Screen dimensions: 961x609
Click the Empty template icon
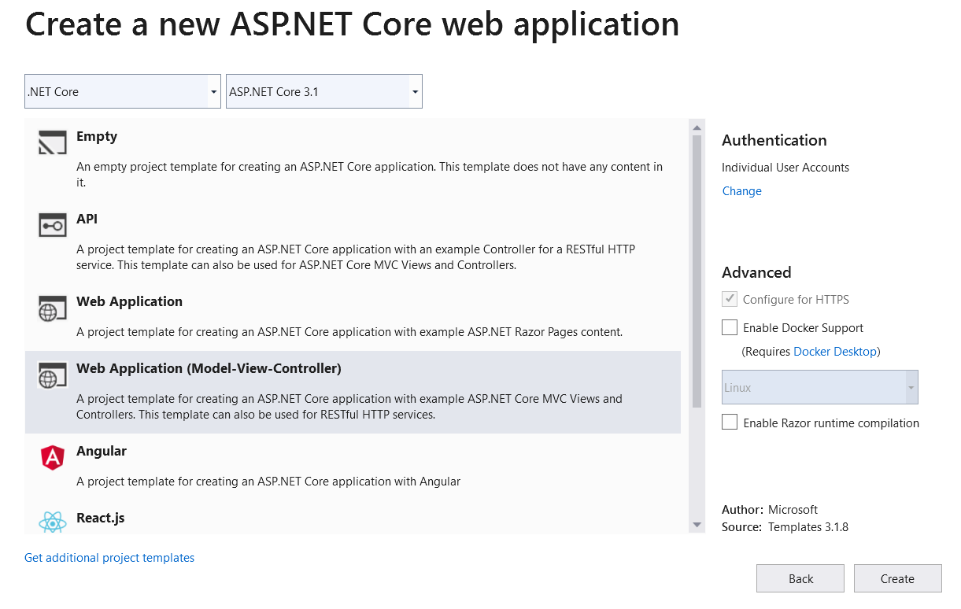[x=52, y=142]
